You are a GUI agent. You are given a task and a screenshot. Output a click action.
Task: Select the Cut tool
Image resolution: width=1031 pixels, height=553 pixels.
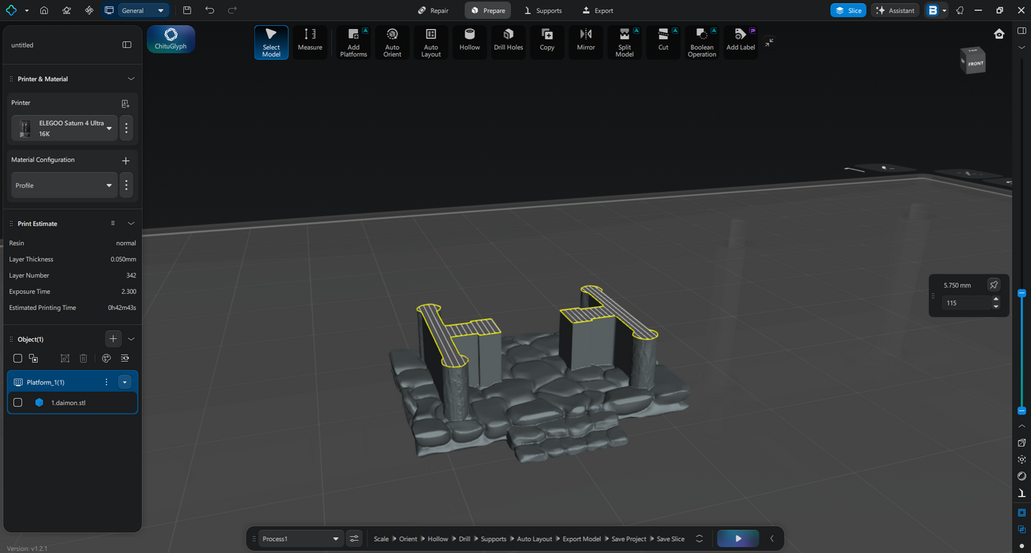(x=664, y=43)
